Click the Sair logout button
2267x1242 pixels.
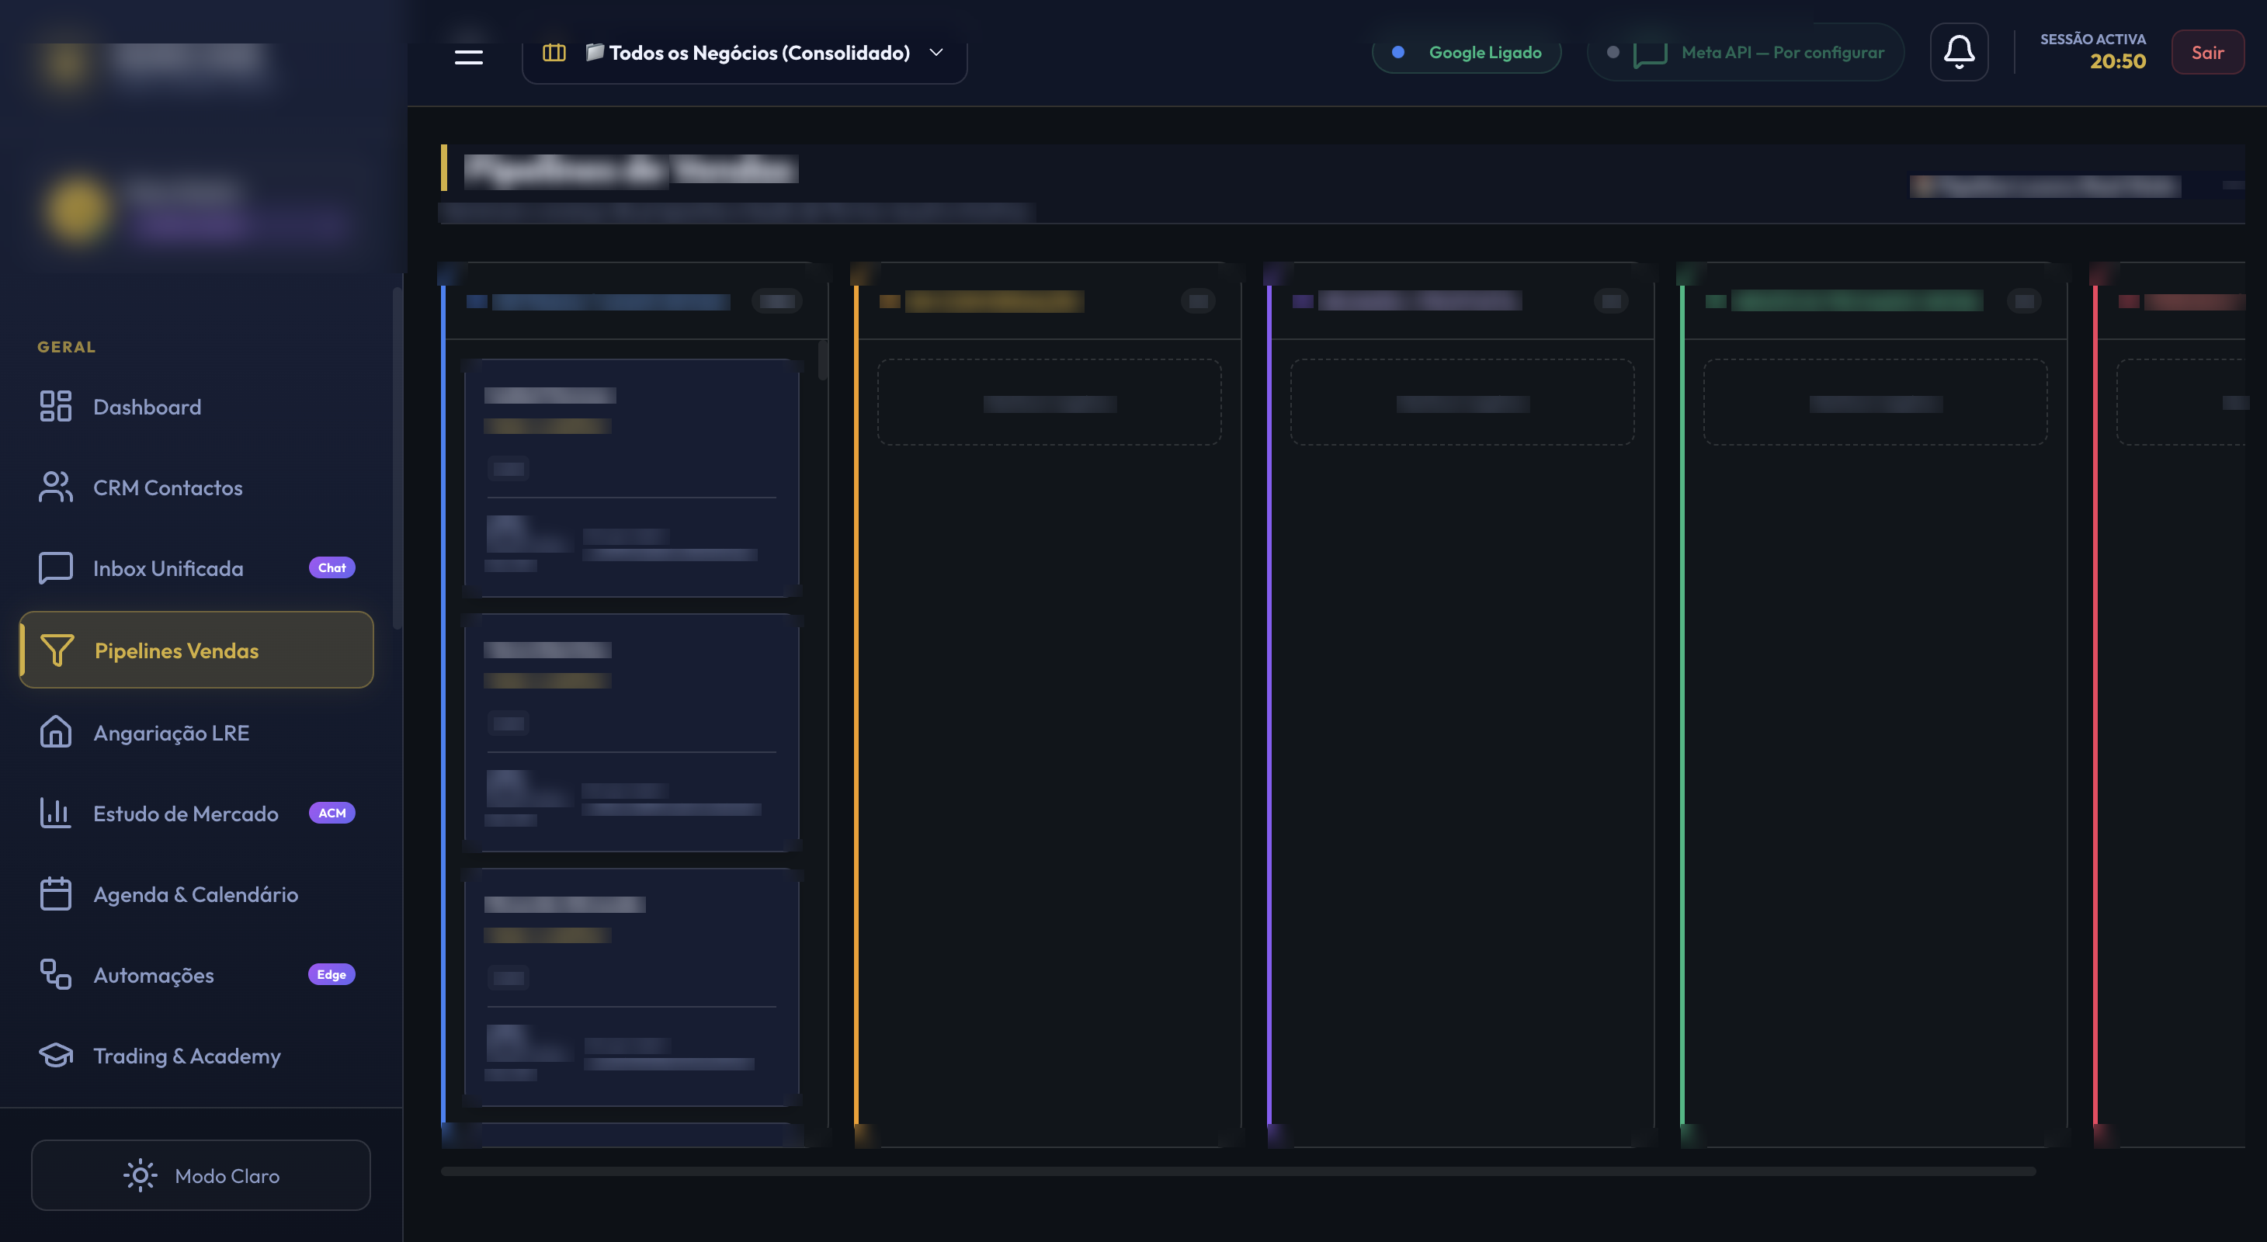click(x=2207, y=53)
